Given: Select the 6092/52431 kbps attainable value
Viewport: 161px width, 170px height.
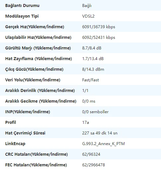Looking at the screenshot, I should point(99,38).
